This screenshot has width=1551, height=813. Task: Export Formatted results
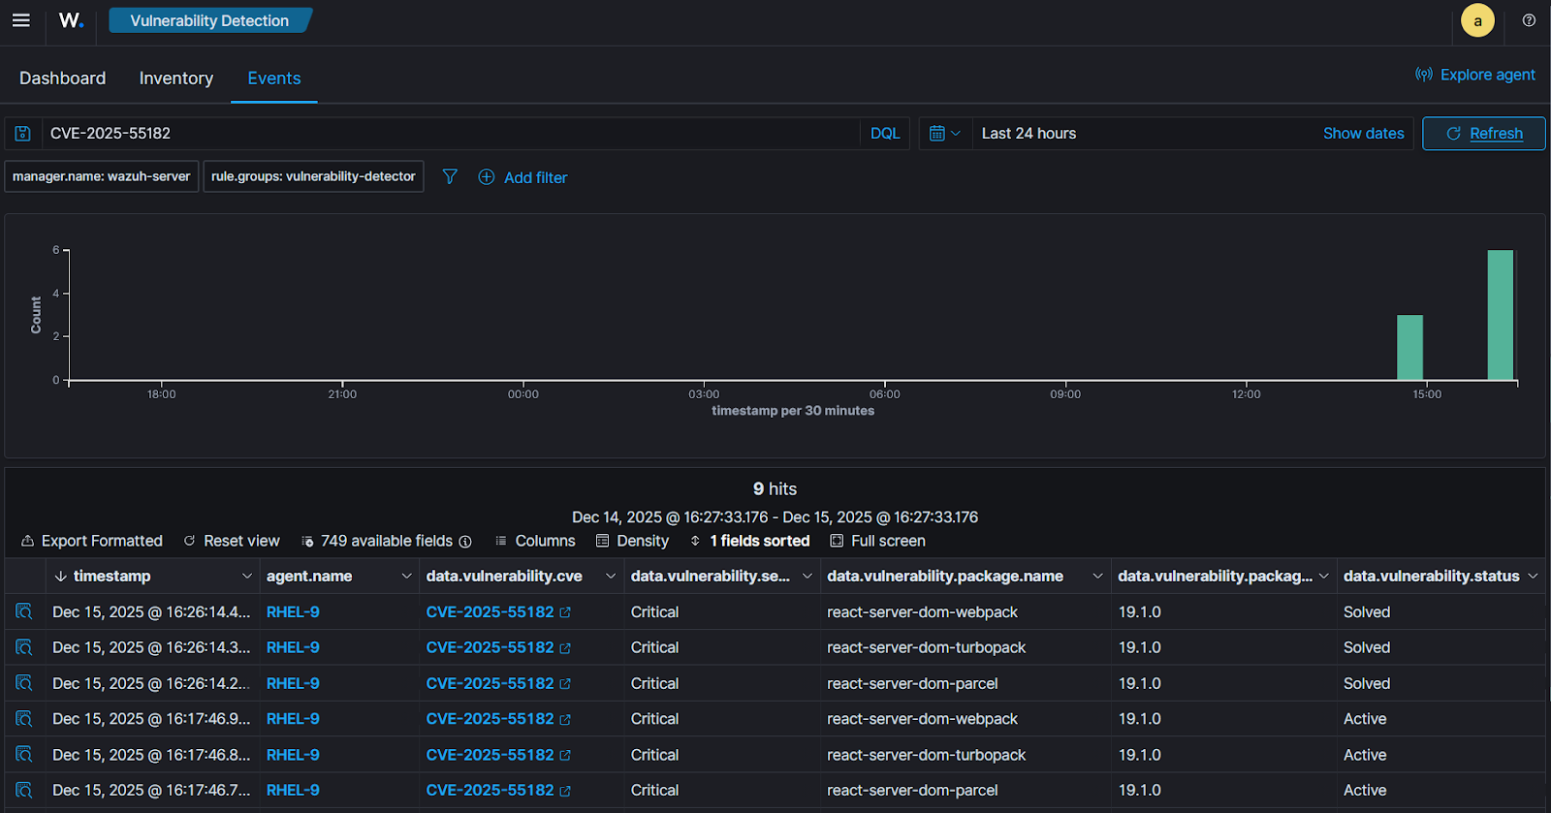92,541
